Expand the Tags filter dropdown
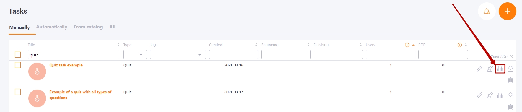The height and width of the screenshot is (112, 522). coord(178,54)
